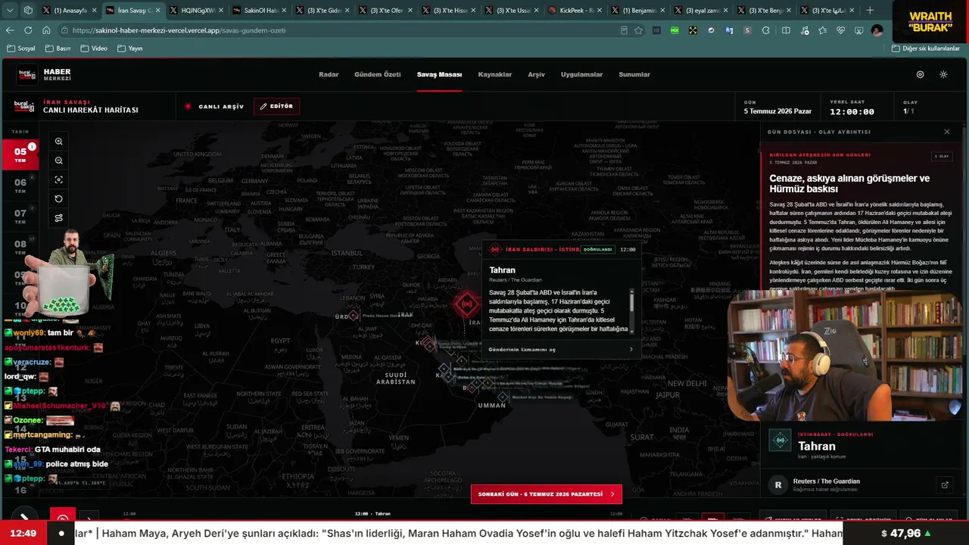Open a new browser tab
969x545 pixels.
870,11
